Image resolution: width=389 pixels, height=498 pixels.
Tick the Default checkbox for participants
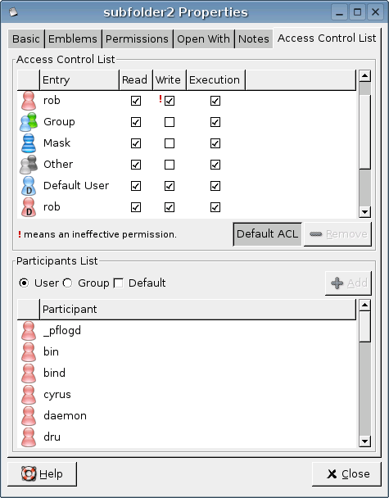tap(119, 283)
